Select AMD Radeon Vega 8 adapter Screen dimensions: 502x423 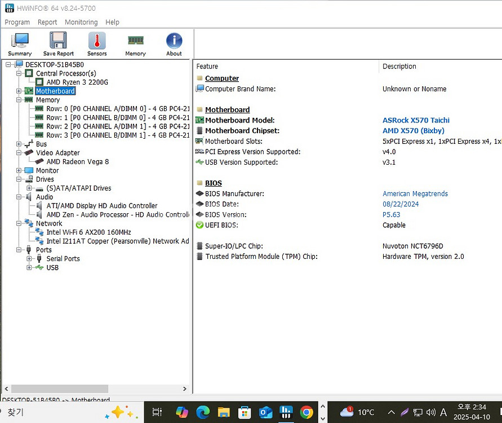click(x=78, y=161)
